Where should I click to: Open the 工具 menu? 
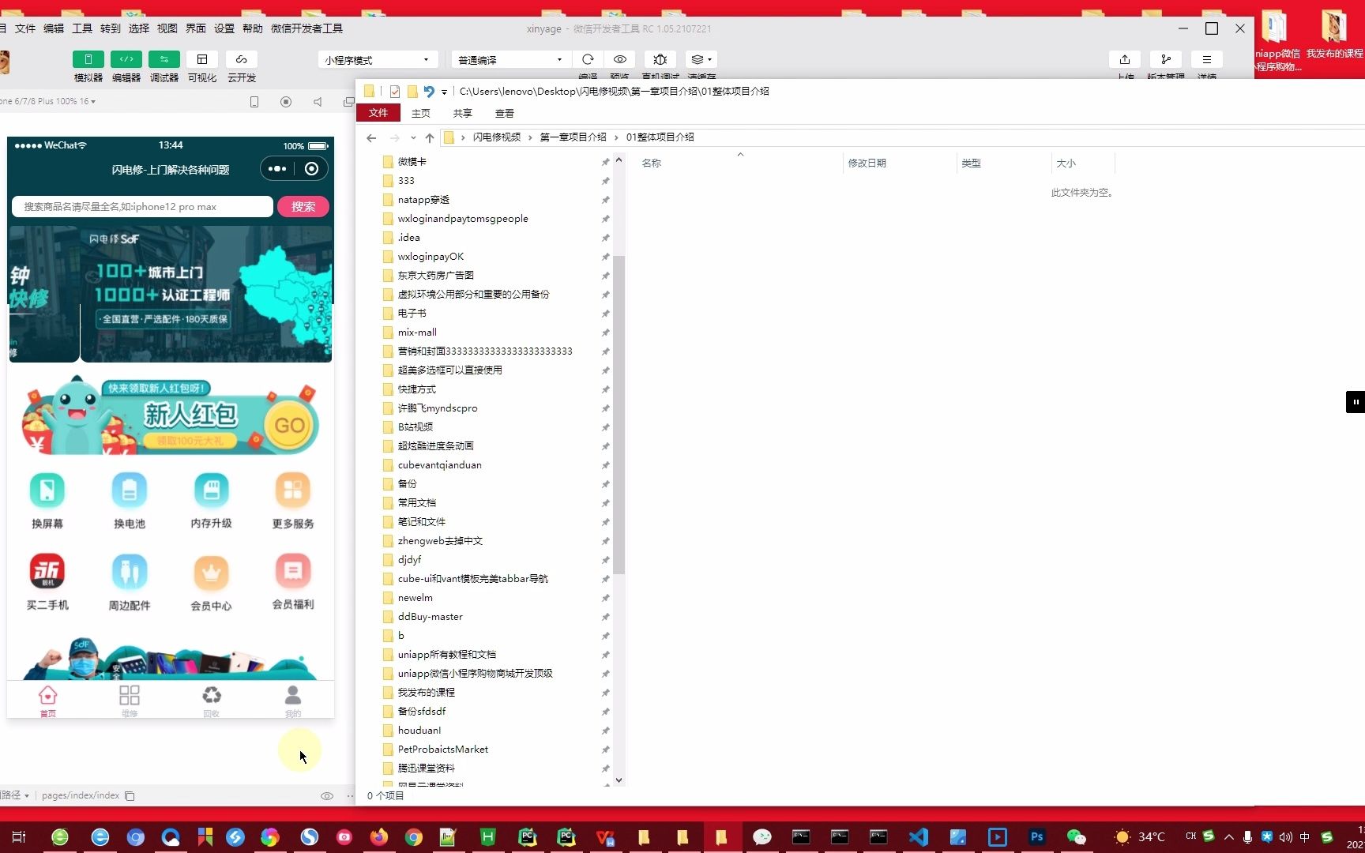tap(82, 28)
